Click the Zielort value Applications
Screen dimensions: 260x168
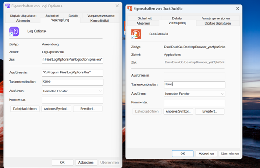coord(172,55)
